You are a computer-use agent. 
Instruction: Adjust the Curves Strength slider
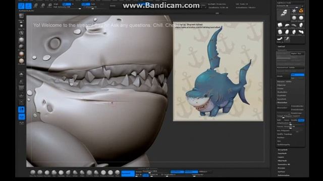coord(290,127)
